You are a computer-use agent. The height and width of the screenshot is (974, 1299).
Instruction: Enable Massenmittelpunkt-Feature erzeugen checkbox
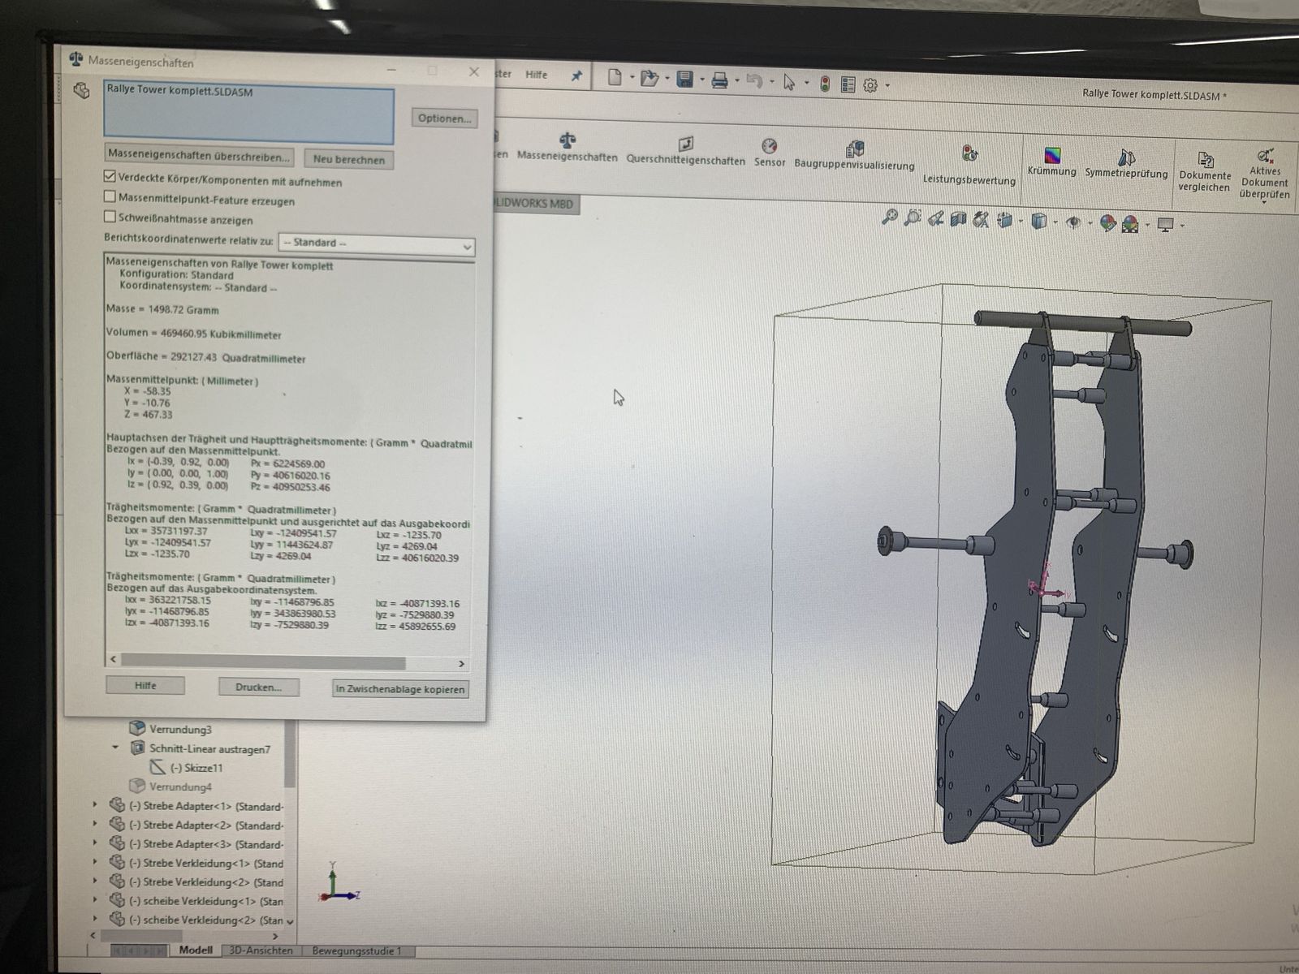110,196
